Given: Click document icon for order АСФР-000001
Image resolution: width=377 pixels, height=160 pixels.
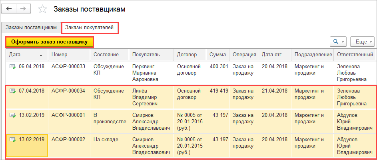Looking at the screenshot, I should [12, 115].
